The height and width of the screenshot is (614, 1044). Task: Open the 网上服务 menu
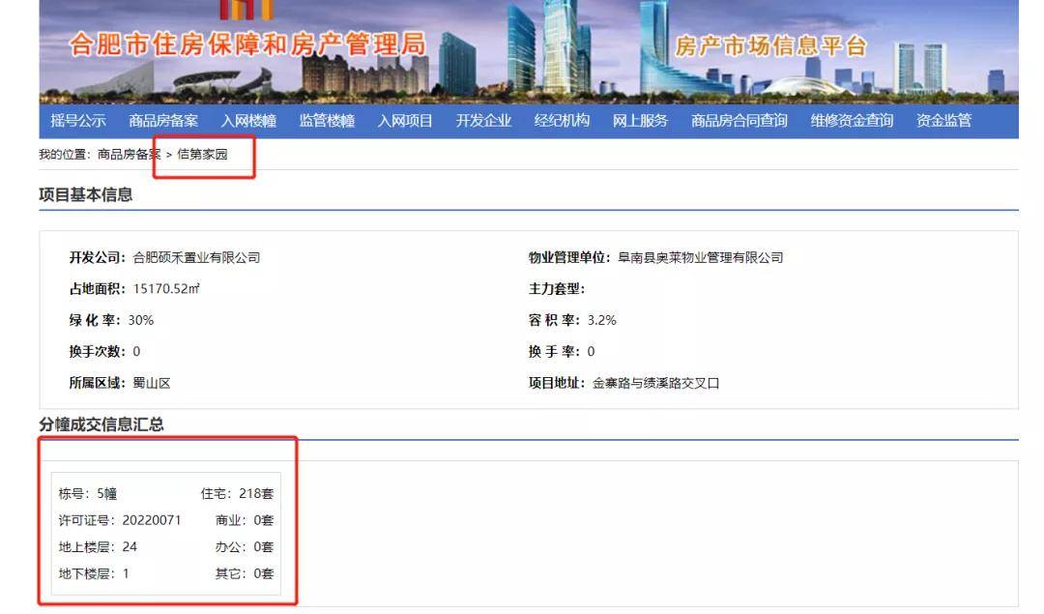click(x=640, y=121)
